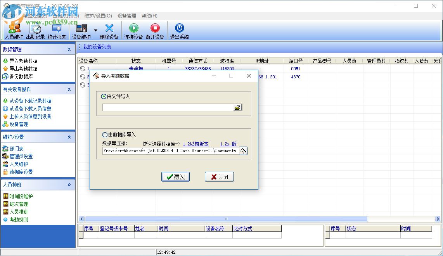
Task: Open the 设备管理 menu
Action: 126,16
